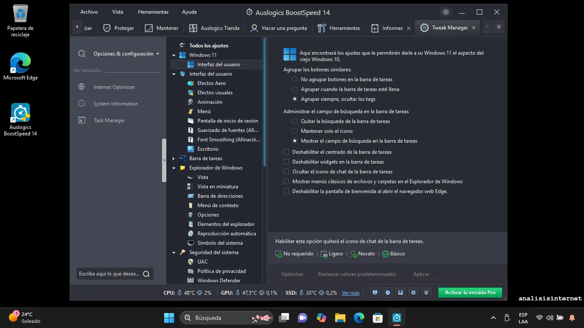
Task: Select Vista en miniatura tree item
Action: tap(218, 187)
